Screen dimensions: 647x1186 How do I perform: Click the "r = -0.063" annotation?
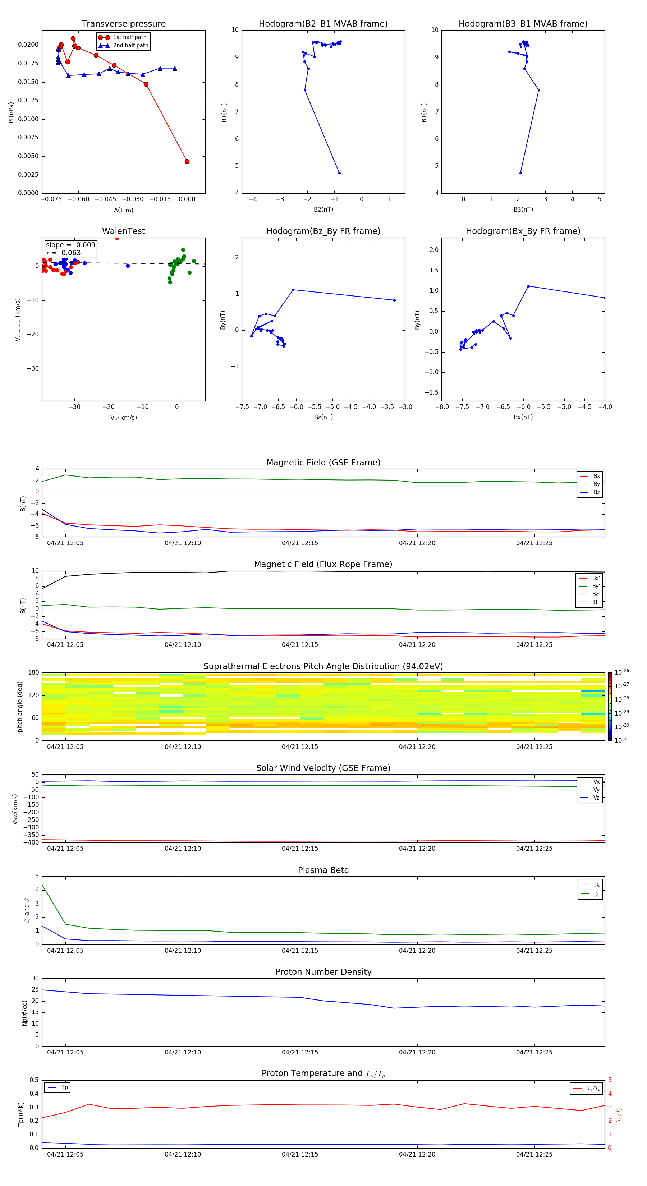(64, 253)
